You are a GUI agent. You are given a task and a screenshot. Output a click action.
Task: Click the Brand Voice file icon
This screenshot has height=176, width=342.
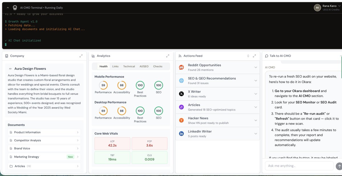pos(11,148)
